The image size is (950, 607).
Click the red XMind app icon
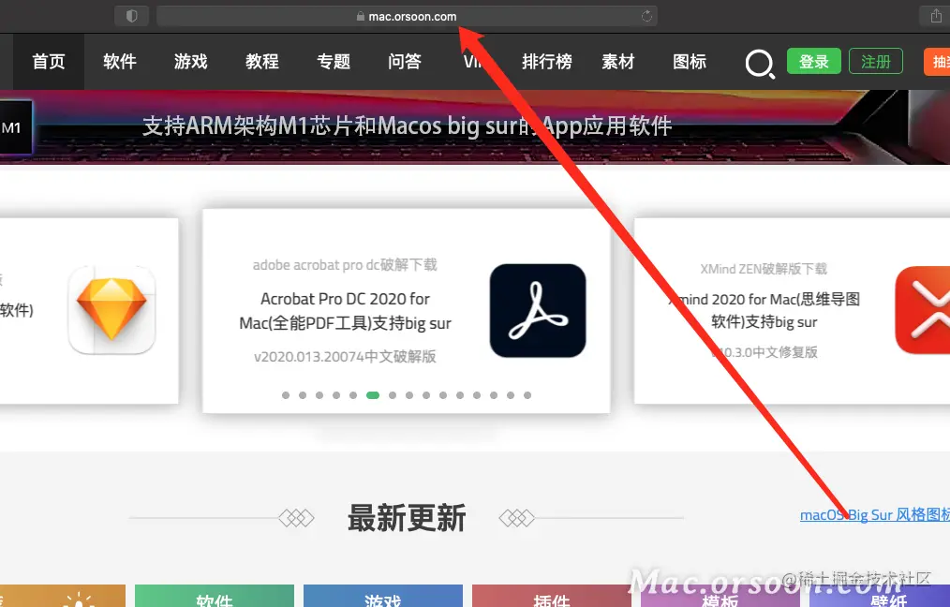pos(923,310)
